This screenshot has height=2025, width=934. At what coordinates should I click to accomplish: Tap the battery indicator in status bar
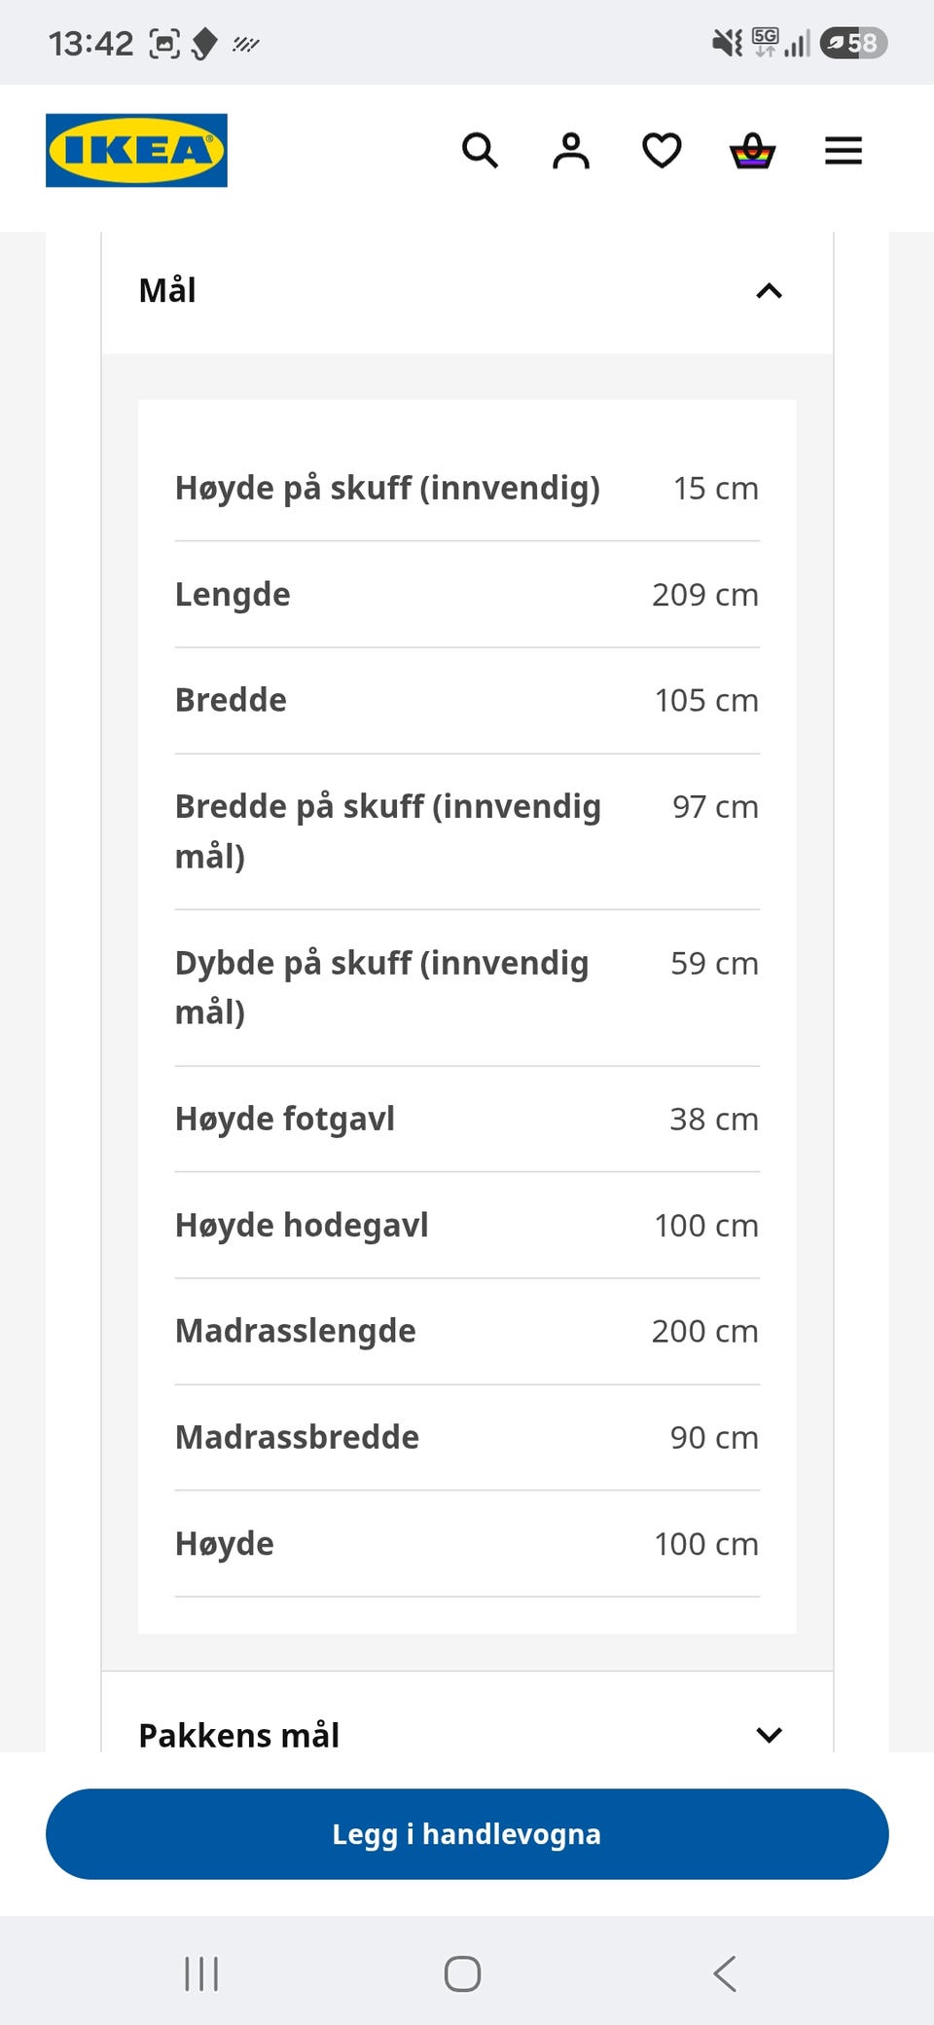click(x=853, y=43)
